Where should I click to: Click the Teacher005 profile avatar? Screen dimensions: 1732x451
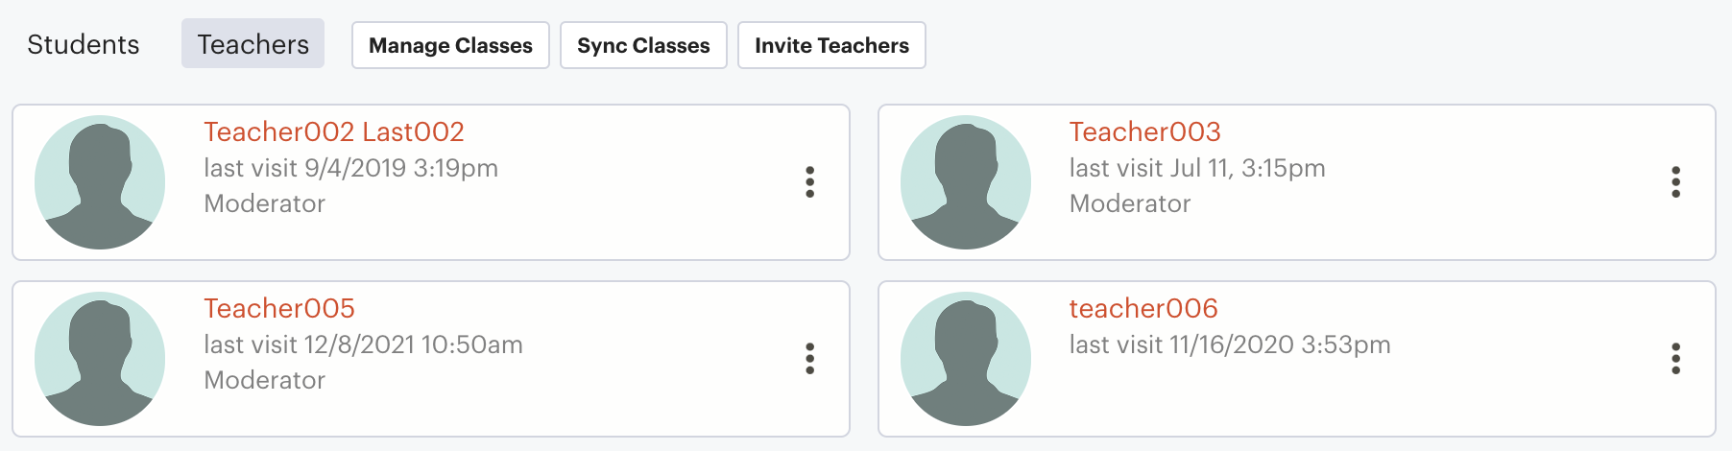coord(100,359)
